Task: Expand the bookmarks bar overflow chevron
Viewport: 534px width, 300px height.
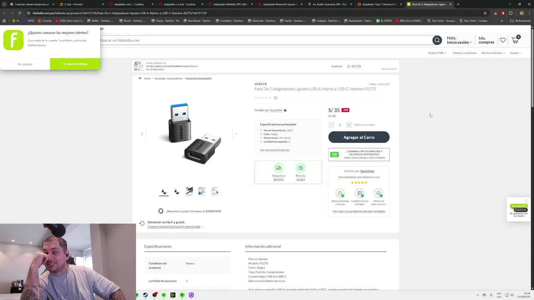Action: click(x=502, y=21)
